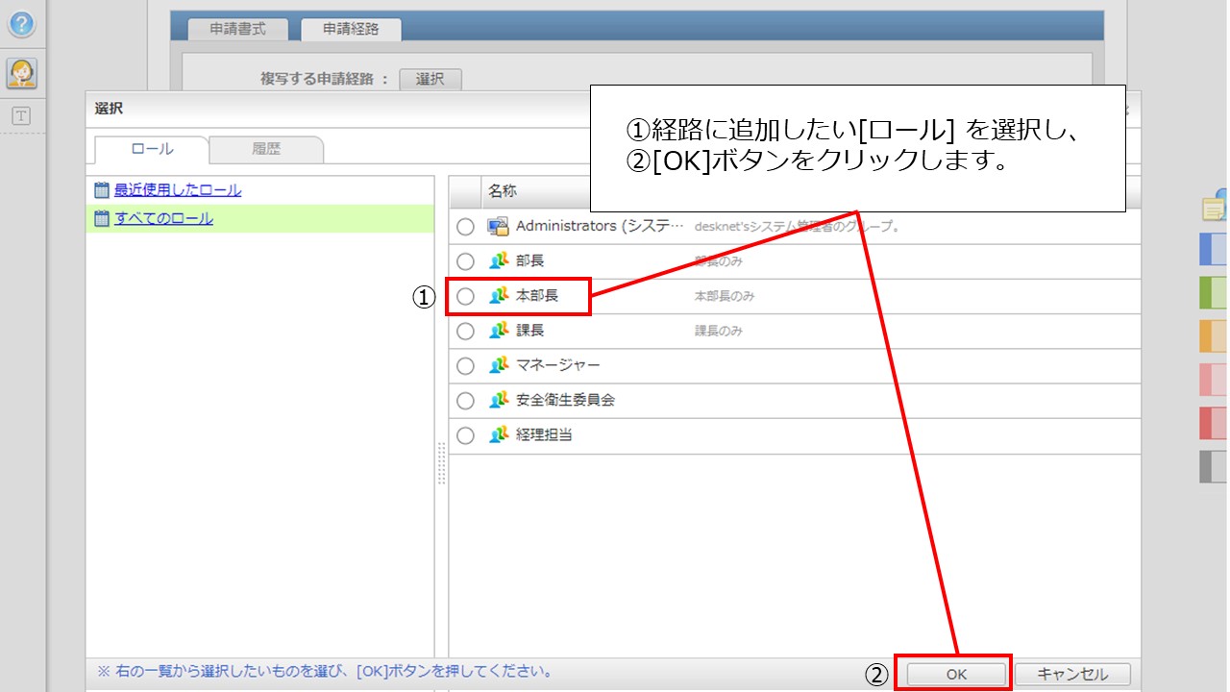
Task: Click the マネージャー role icon
Action: (501, 365)
